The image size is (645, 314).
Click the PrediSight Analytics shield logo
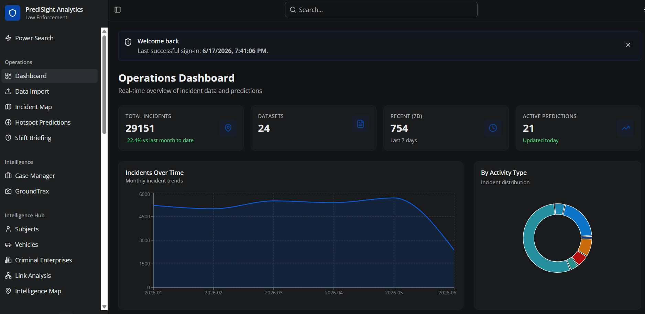13,13
